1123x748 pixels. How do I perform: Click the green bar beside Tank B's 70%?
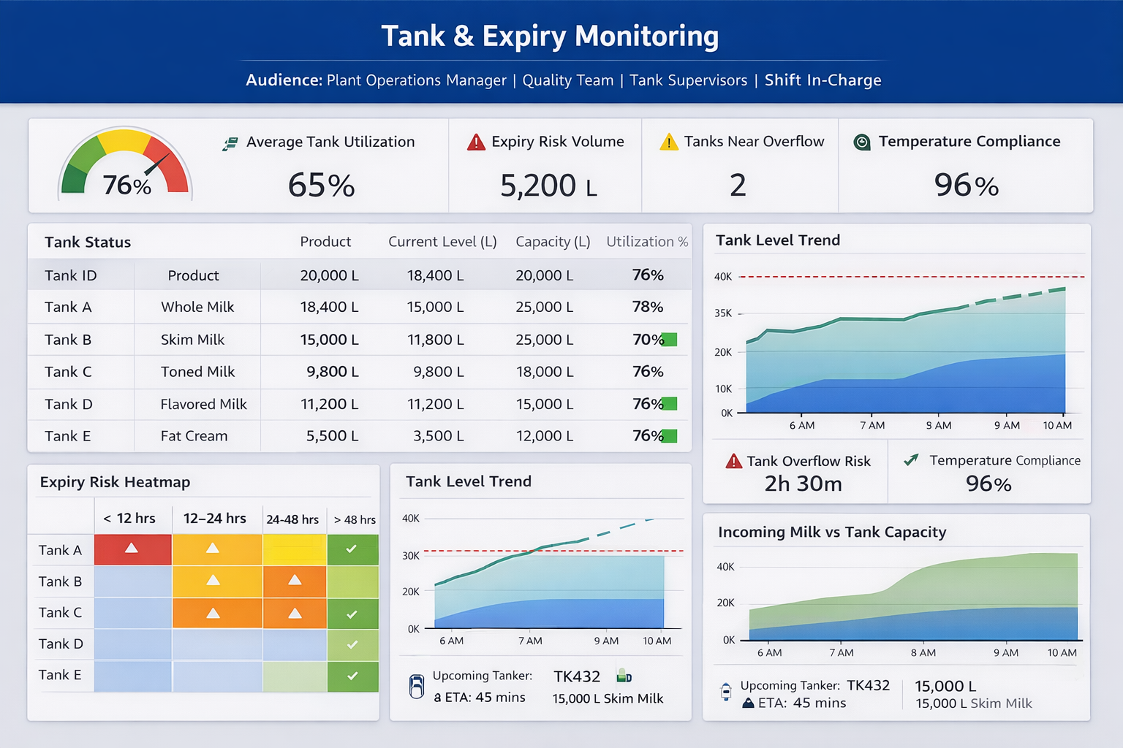(x=668, y=340)
